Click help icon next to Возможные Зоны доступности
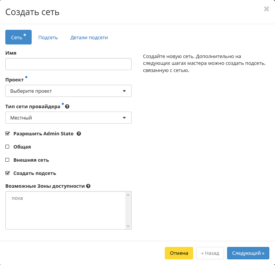Viewport: 275px width, 265px height. [88, 186]
